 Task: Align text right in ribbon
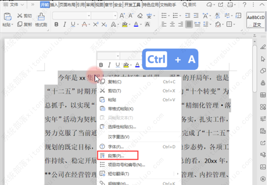point(181,24)
